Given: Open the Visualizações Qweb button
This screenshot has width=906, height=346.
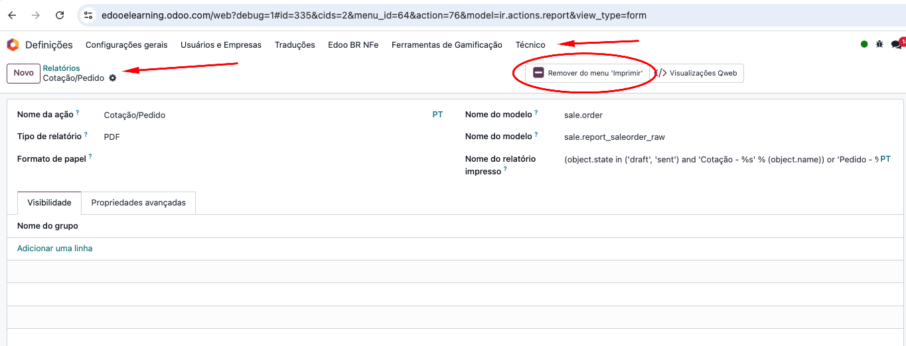Looking at the screenshot, I should pos(698,73).
